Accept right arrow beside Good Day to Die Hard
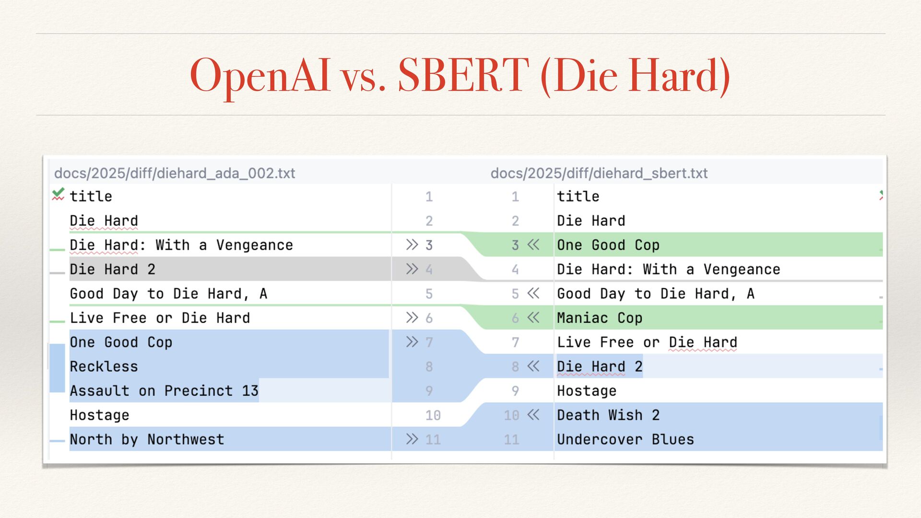 (533, 294)
